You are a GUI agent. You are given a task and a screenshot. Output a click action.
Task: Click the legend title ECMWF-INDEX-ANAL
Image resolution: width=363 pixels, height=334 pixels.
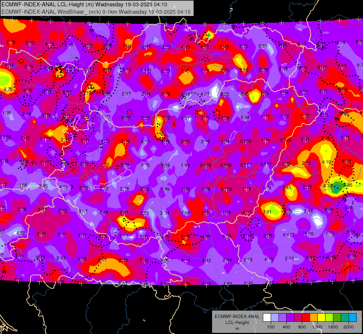[237, 317]
